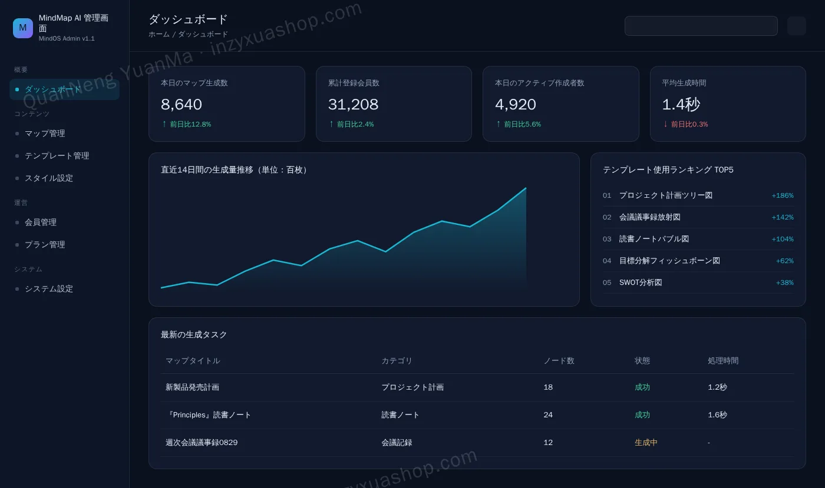Screen dimensions: 825x488
Task: Select the SWOT分析図 template entry
Action: tap(698, 283)
